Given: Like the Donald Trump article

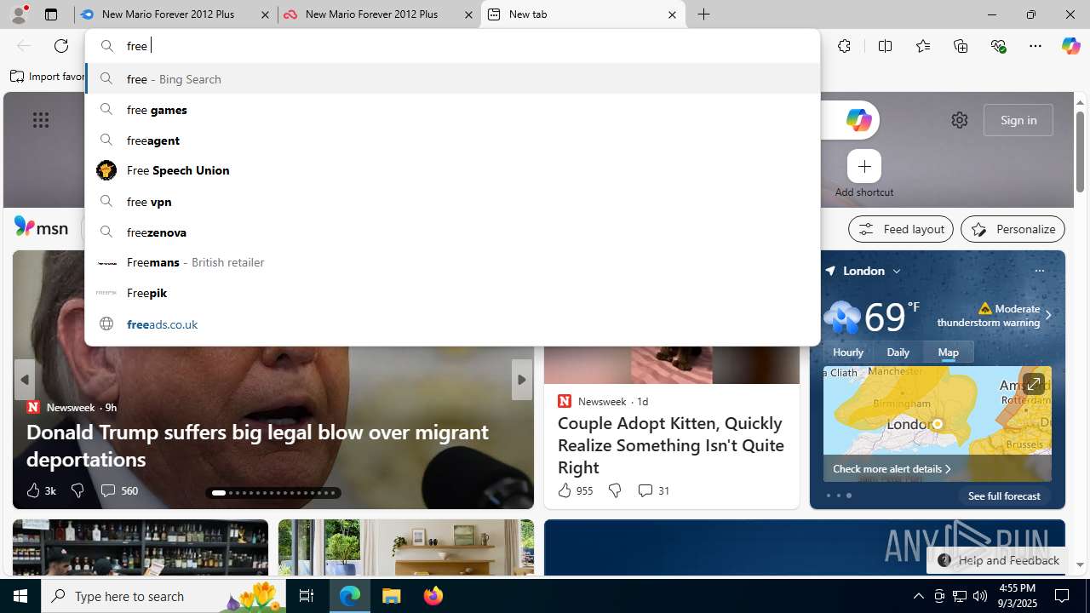Looking at the screenshot, I should pyautogui.click(x=40, y=490).
